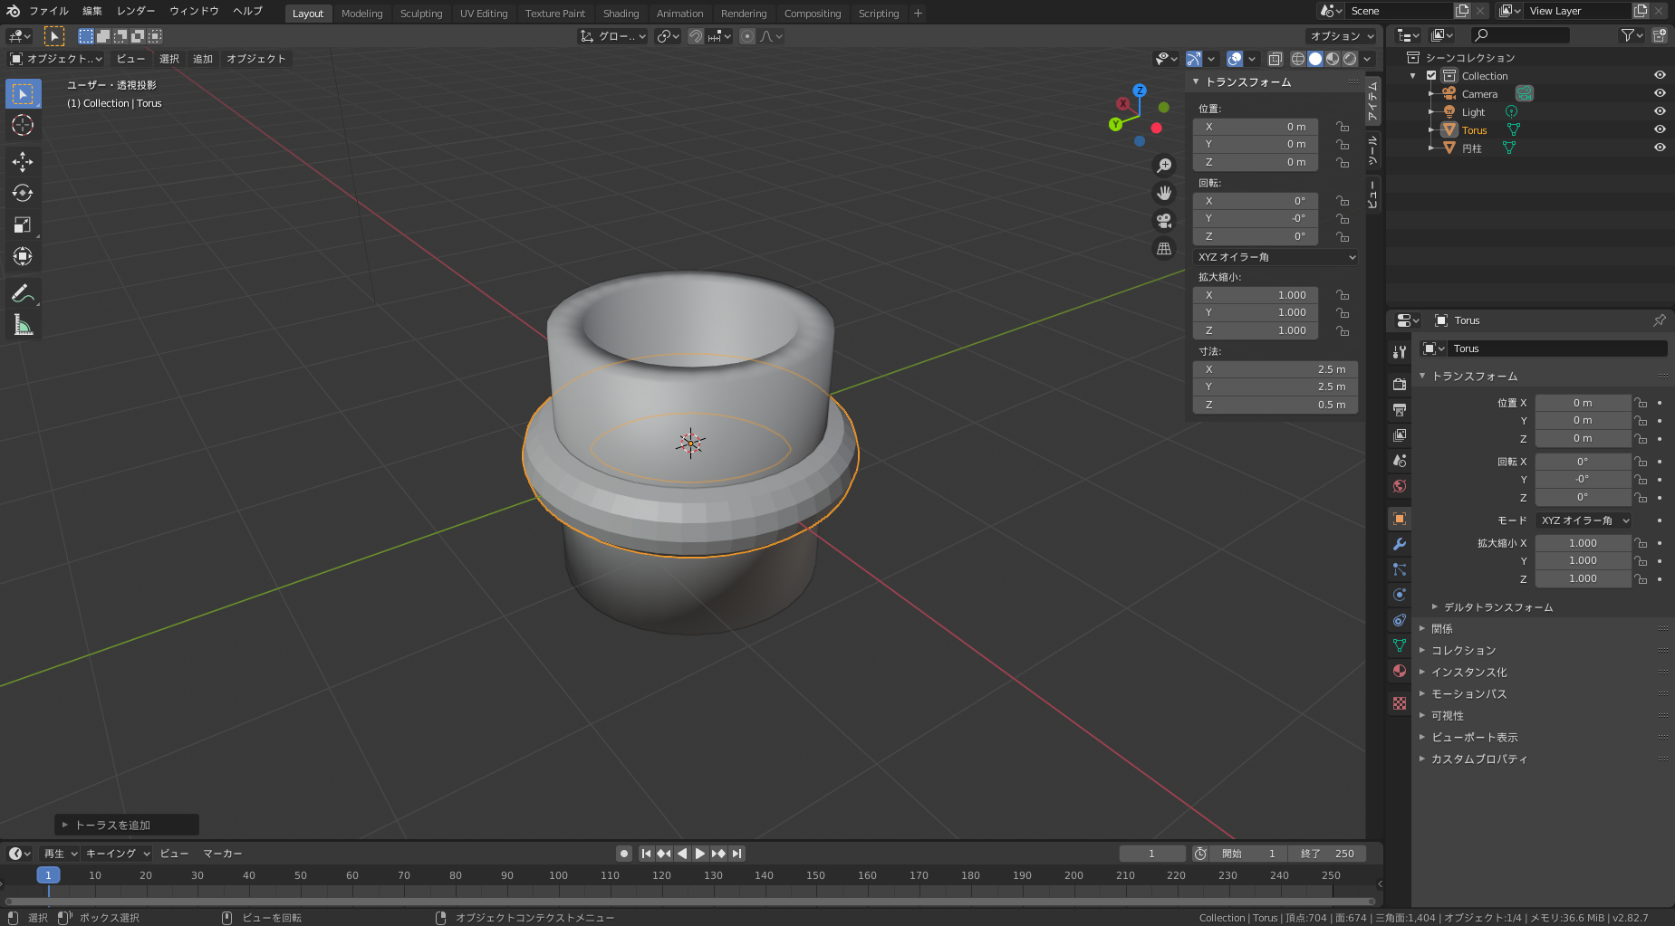Select the Rotate tool in the left toolbar
1675x926 pixels.
pyautogui.click(x=23, y=194)
